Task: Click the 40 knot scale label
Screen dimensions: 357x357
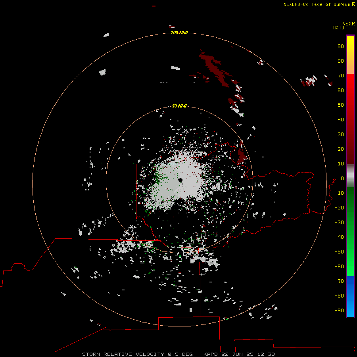Action: point(341,119)
